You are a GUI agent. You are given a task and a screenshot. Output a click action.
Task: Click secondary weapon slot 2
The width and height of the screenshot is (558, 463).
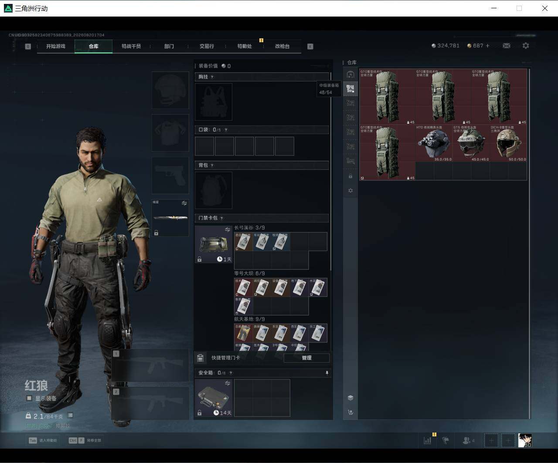[x=150, y=403]
